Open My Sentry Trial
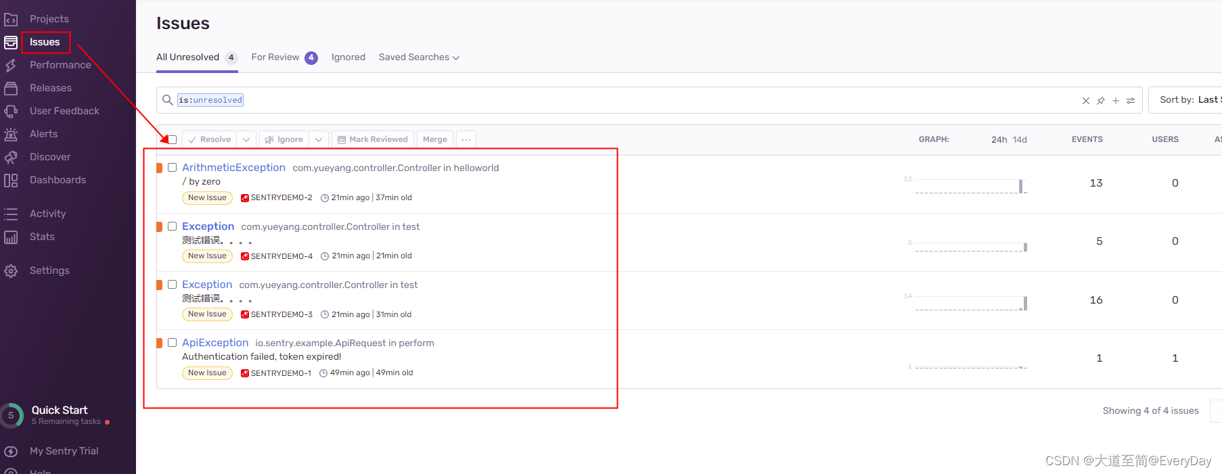The width and height of the screenshot is (1222, 474). pos(64,451)
